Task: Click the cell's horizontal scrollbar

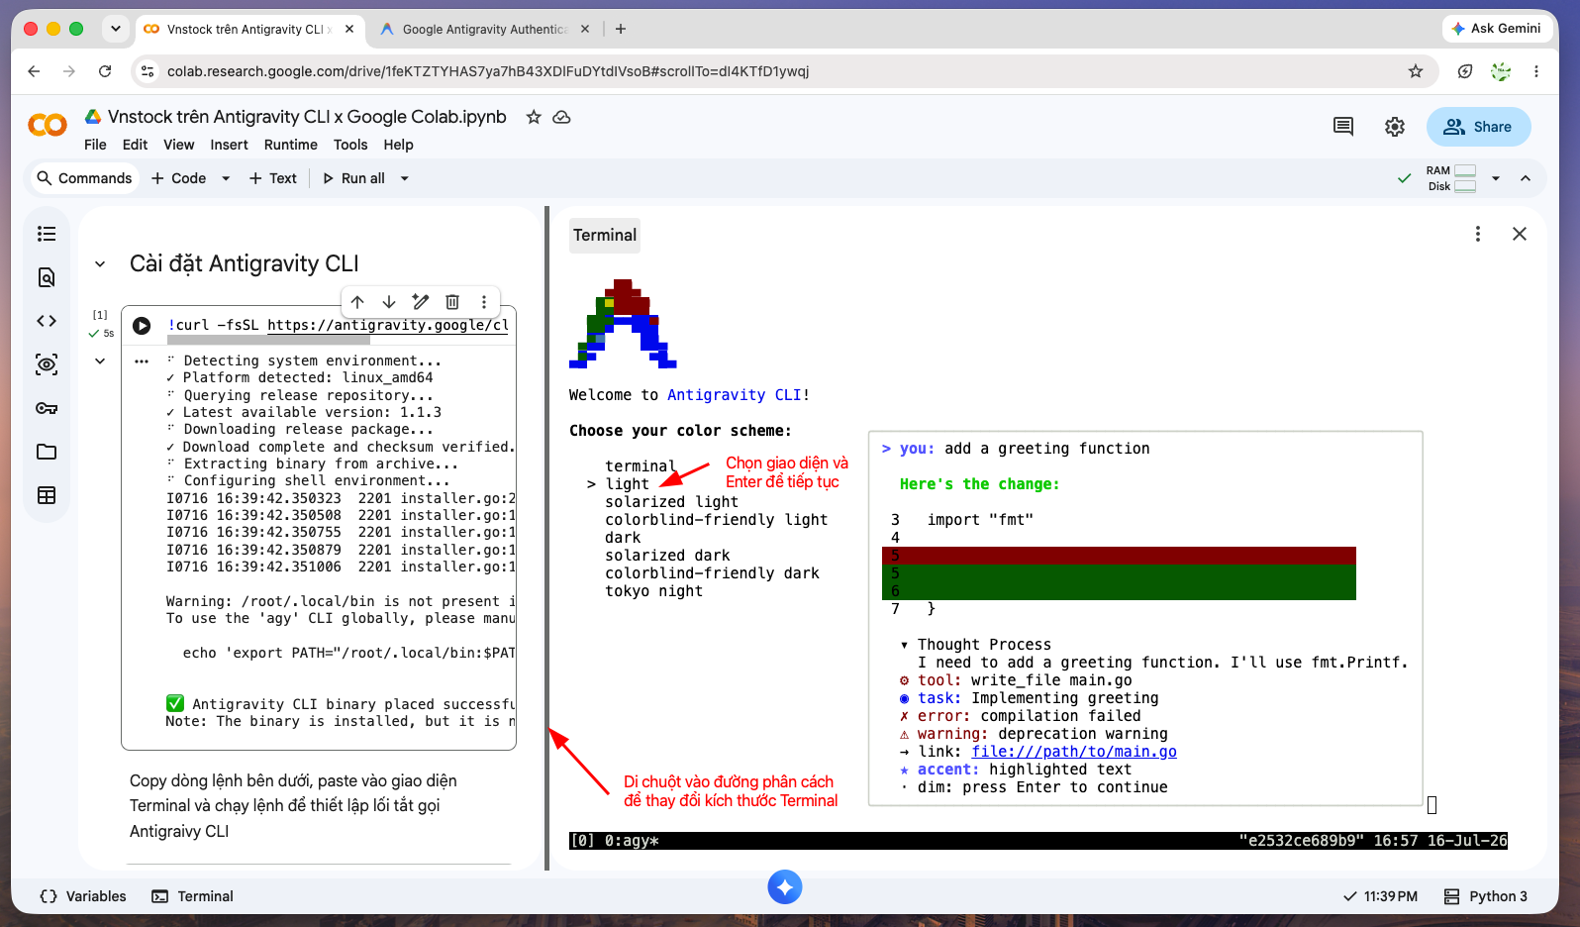Action: tap(268, 340)
